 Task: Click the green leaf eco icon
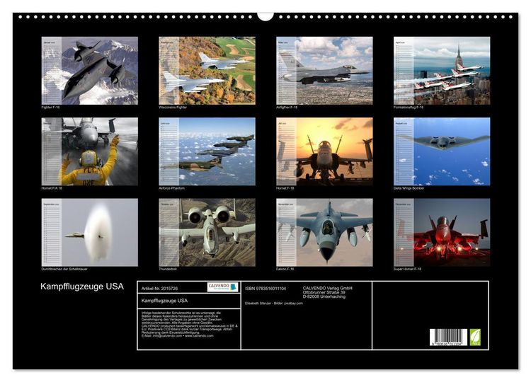[x=475, y=337]
